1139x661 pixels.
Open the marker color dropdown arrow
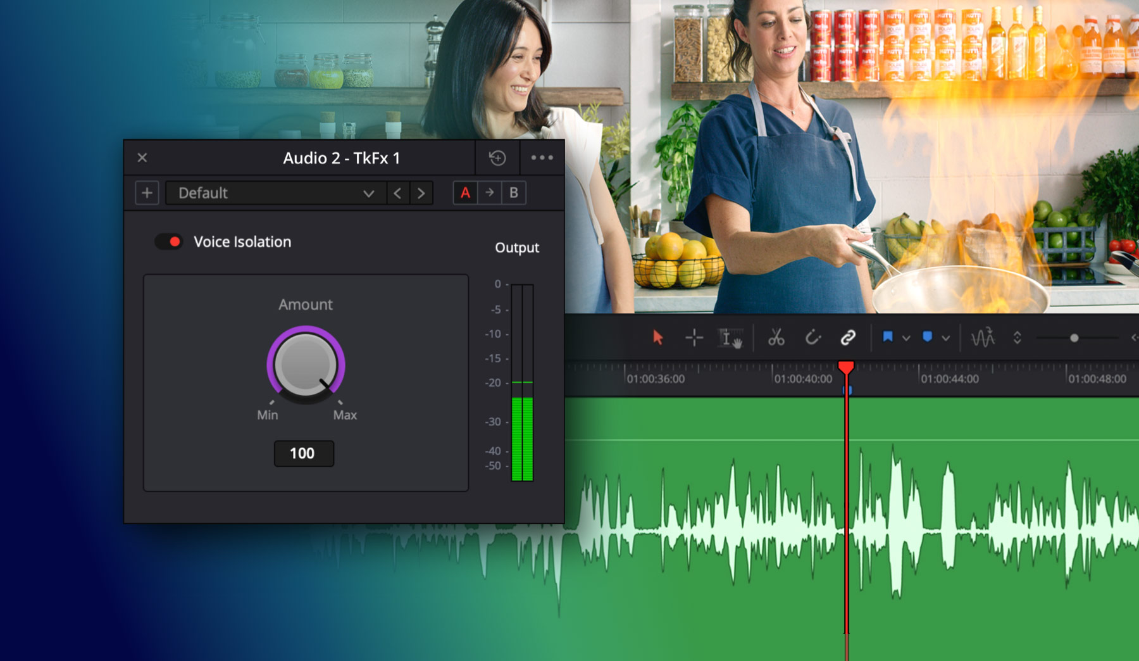[946, 338]
